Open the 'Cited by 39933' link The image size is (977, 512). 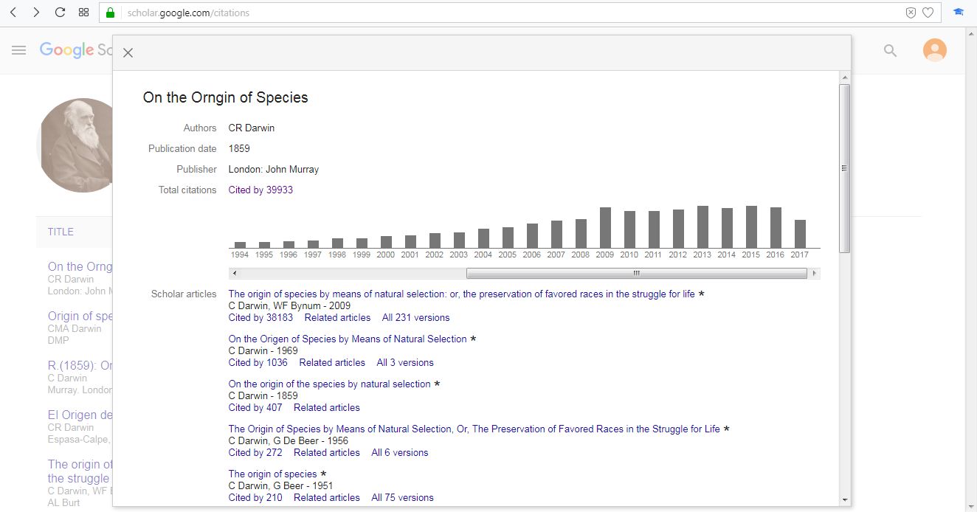point(260,190)
